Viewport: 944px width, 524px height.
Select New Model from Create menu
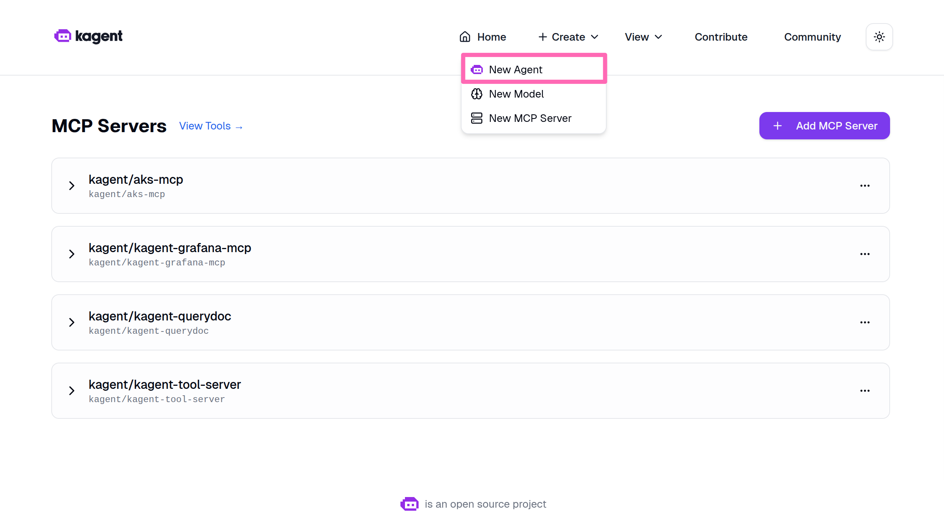click(x=517, y=93)
